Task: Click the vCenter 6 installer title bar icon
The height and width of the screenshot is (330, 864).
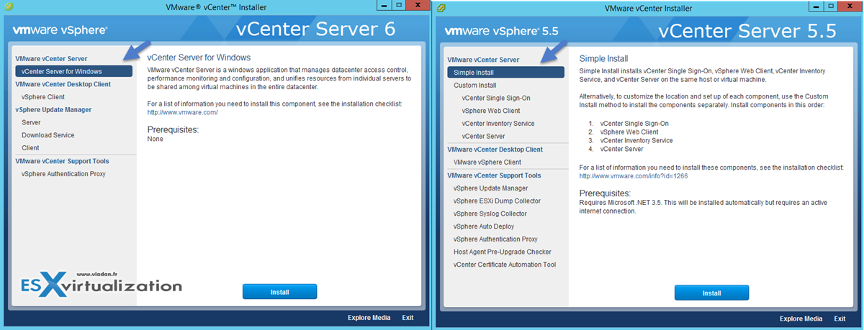Action: pos(7,6)
